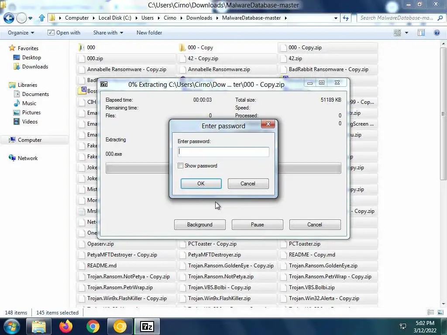The height and width of the screenshot is (335, 447).
Task: Select PetyaMFTDestroyer.zip file
Action: tap(227, 255)
